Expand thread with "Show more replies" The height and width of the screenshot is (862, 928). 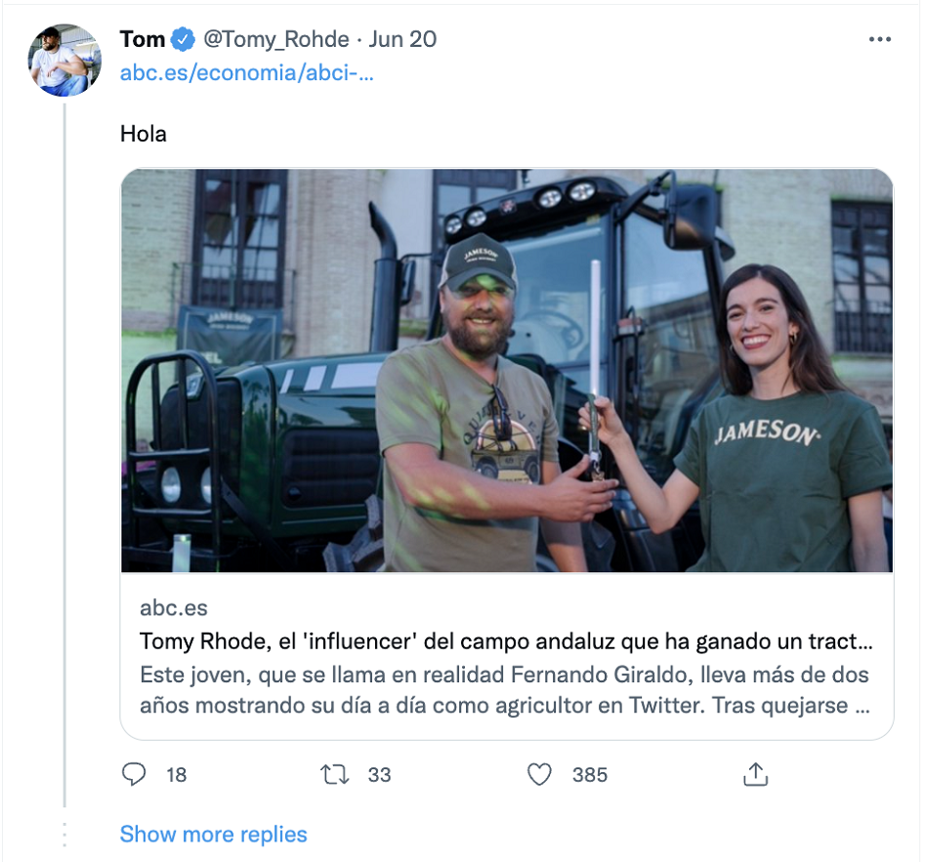(213, 835)
